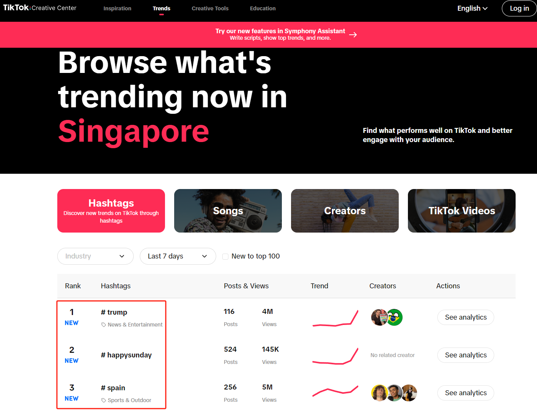Open the English language selector
The height and width of the screenshot is (417, 537).
(472, 8)
